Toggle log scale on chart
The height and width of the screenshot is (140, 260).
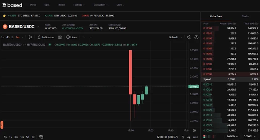coord(188,137)
